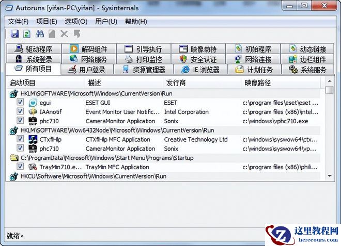Switch to the 用户登录 tab
341x246 pixels.
click(x=87, y=70)
